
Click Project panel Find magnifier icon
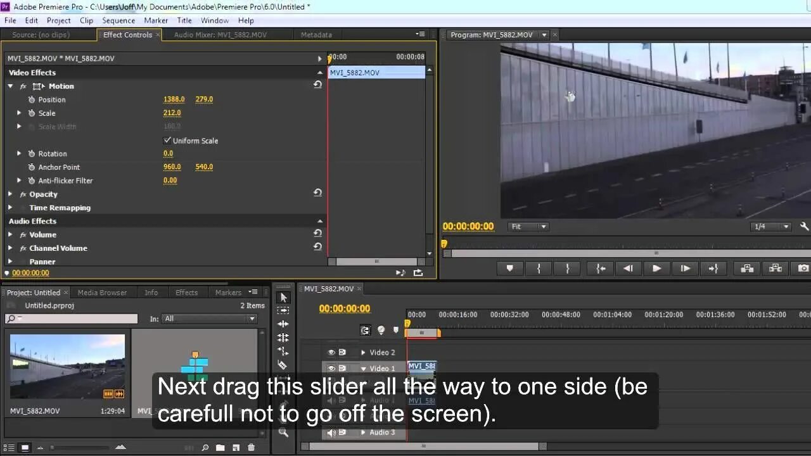pos(205,448)
